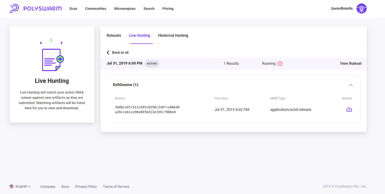Select the Live Hunting tab
385x194 pixels.
click(x=140, y=35)
